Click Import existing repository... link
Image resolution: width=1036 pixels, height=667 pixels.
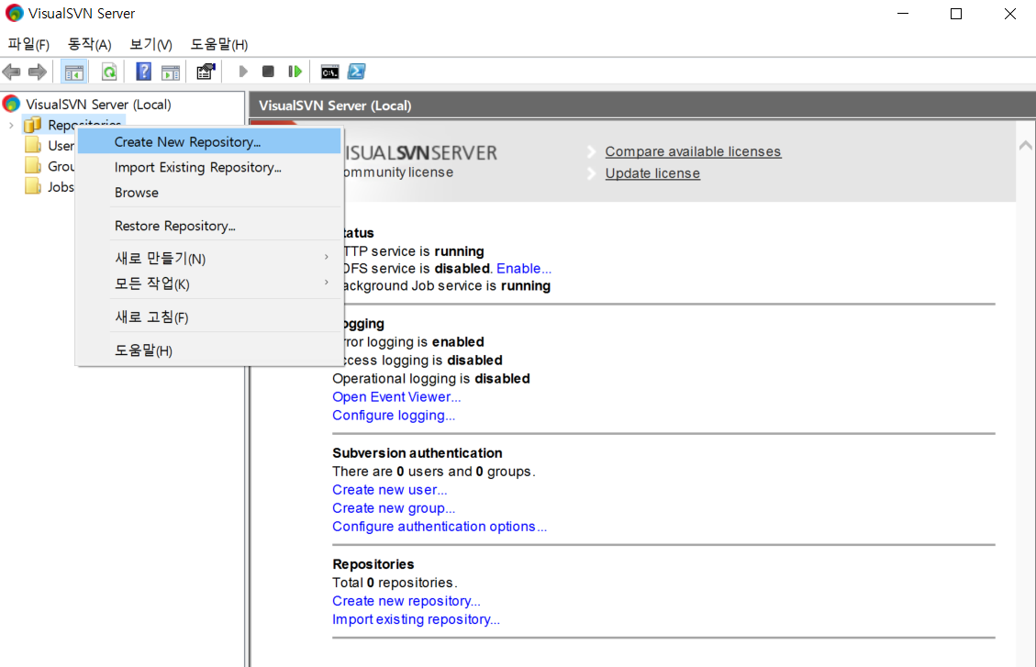pos(416,619)
